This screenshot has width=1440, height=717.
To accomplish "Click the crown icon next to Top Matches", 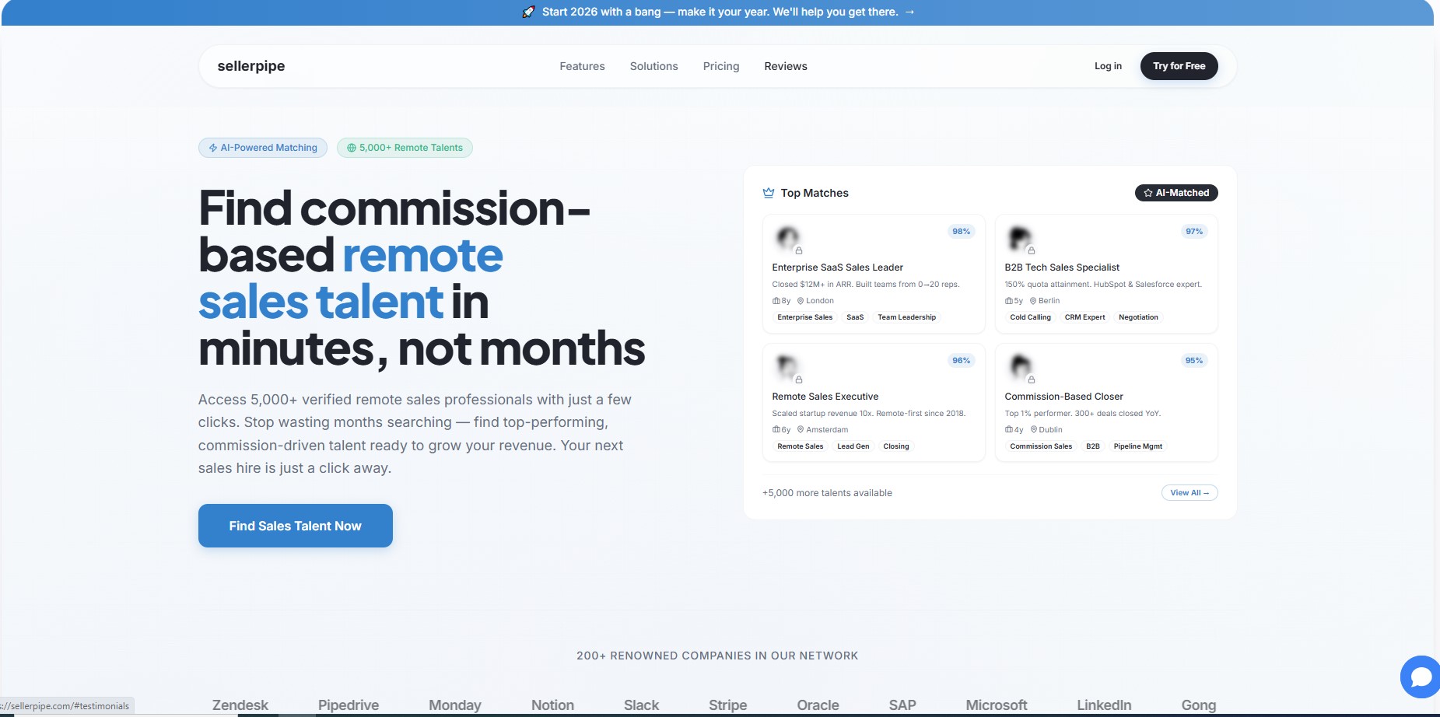I will (769, 193).
